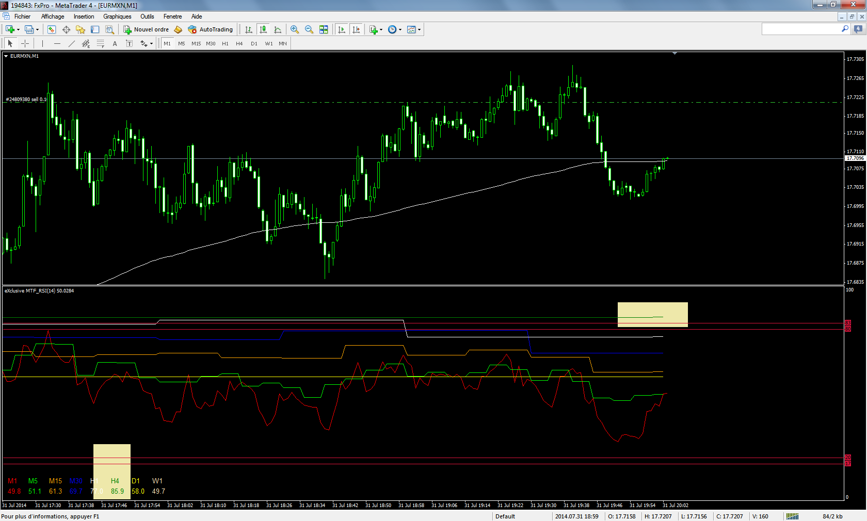Switch the chart to M5 timeframe
This screenshot has width=867, height=521.
tap(182, 43)
